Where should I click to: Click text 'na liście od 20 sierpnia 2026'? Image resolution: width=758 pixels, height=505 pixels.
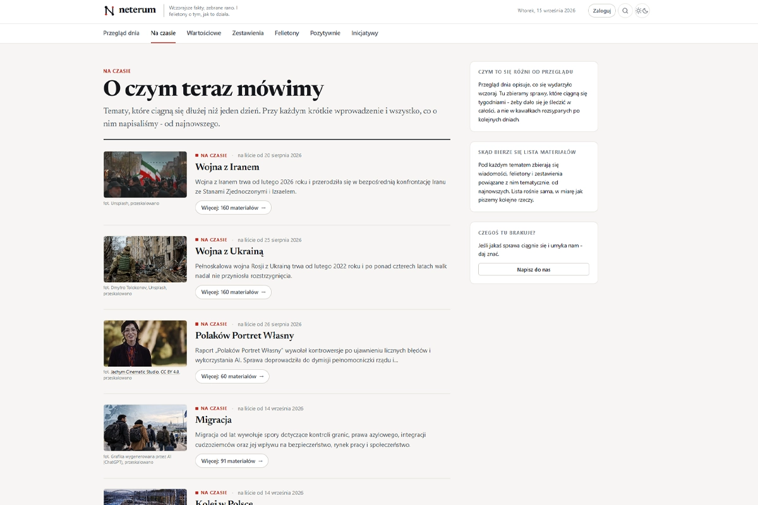(x=270, y=155)
